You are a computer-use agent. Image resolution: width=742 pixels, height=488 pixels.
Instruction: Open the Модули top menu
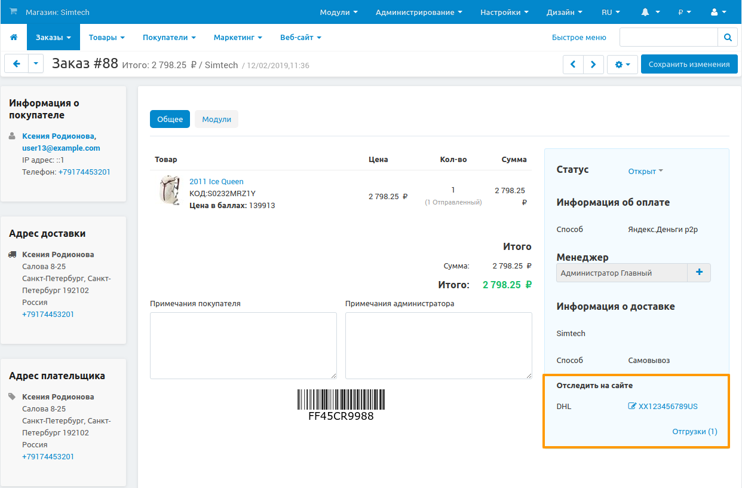pos(339,12)
